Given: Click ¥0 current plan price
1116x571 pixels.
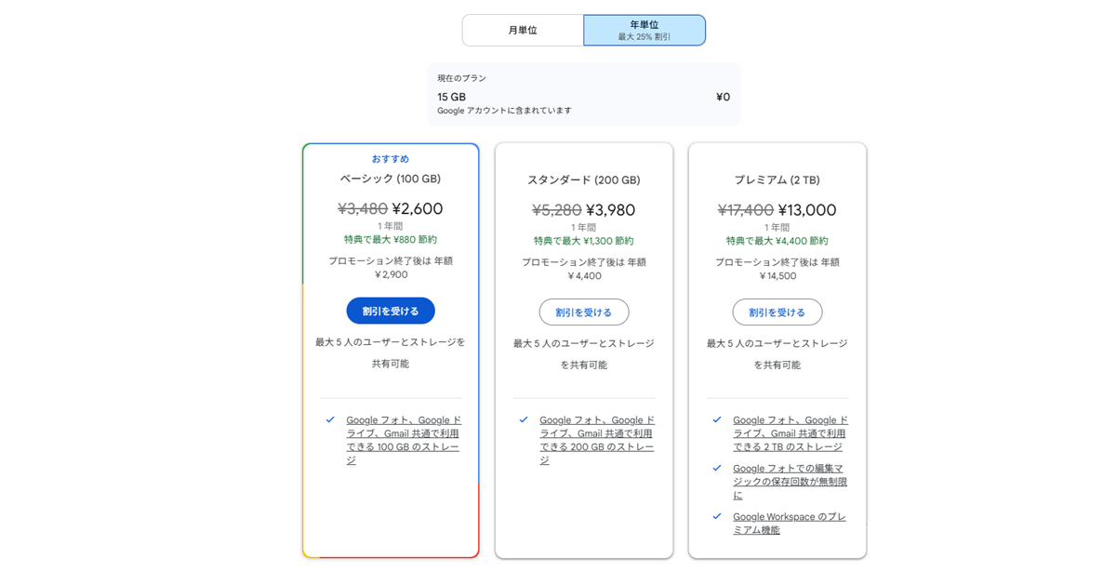Looking at the screenshot, I should coord(724,97).
